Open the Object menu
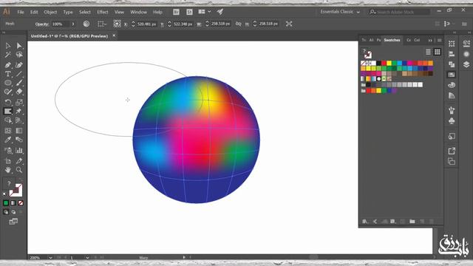 [x=50, y=12]
